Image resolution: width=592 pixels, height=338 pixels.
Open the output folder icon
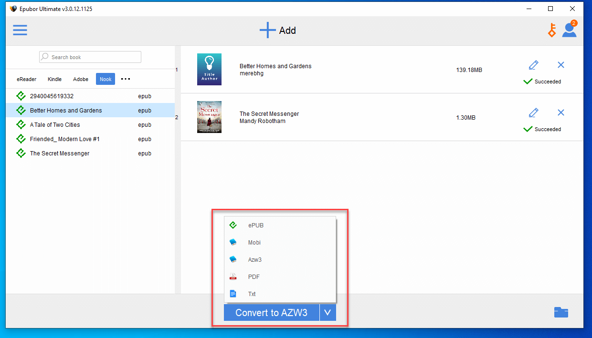pos(561,312)
